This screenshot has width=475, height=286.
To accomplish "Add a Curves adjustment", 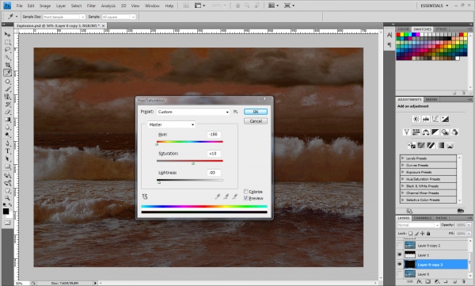I will click(435, 119).
